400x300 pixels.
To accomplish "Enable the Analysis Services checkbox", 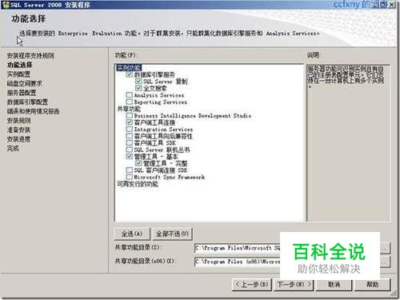I will 130,95.
